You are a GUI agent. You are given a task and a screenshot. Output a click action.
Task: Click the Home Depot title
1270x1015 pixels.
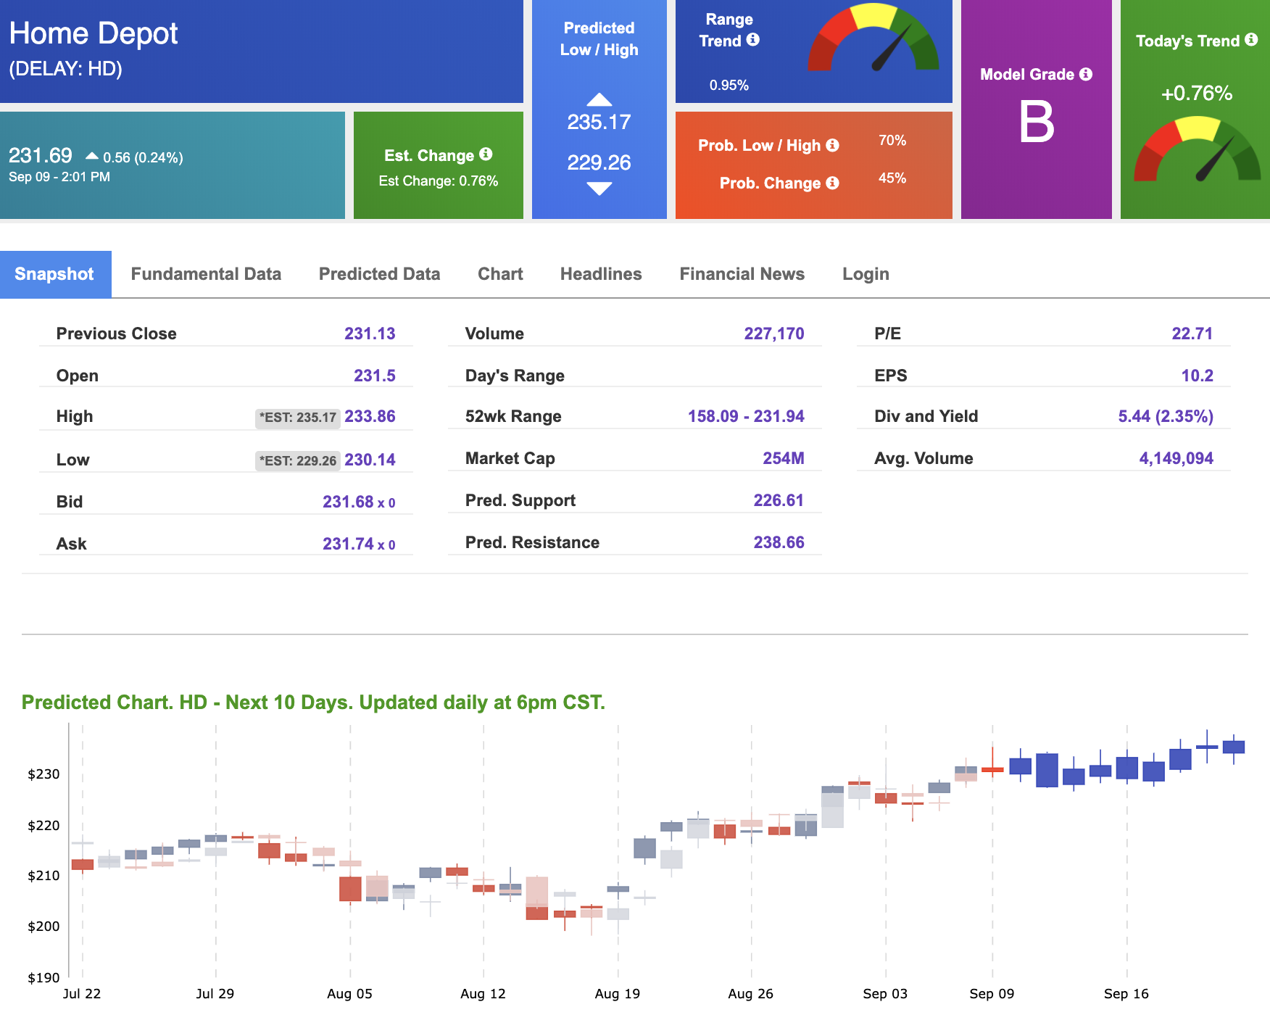pos(94,33)
